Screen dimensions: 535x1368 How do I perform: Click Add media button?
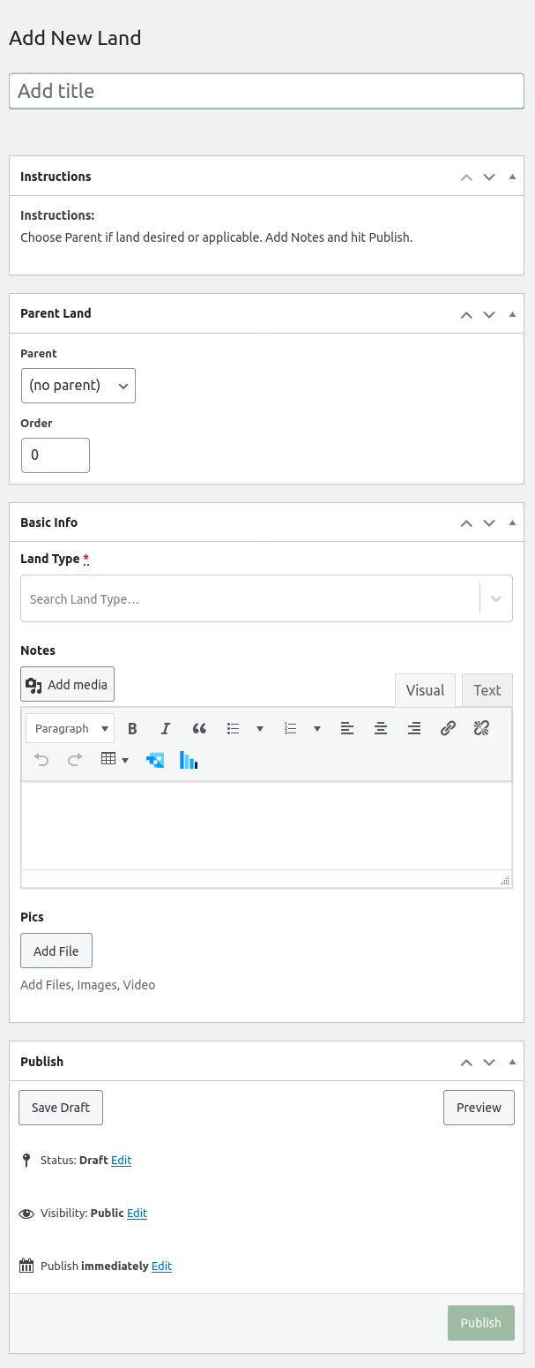[x=68, y=684]
